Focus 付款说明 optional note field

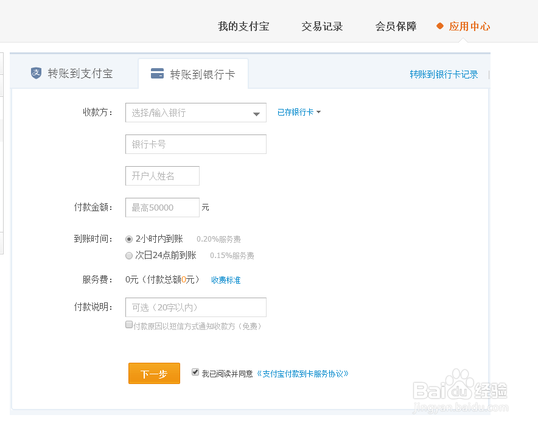pyautogui.click(x=196, y=307)
